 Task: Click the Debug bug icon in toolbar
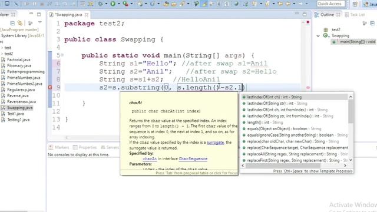[100, 4]
